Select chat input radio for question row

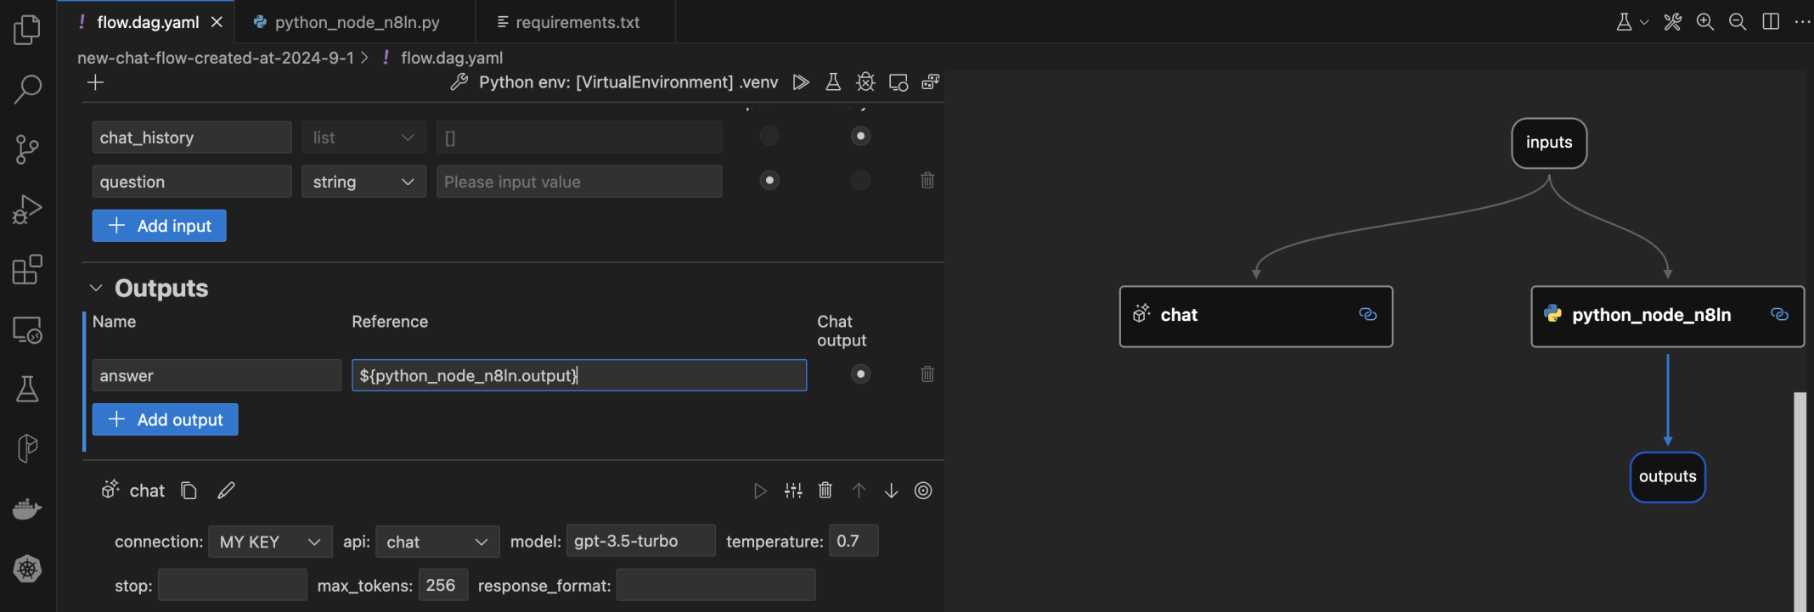[x=769, y=180]
